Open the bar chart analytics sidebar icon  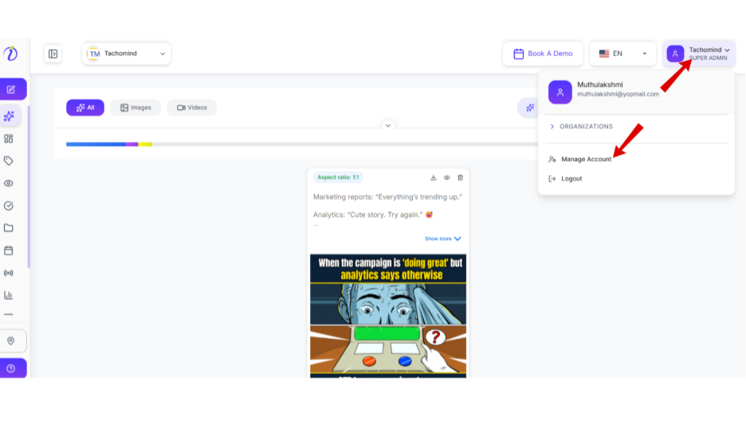tap(9, 295)
